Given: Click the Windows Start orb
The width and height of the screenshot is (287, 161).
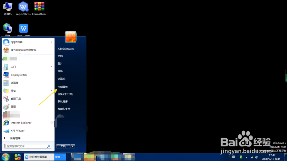Looking at the screenshot, I should point(6,157).
